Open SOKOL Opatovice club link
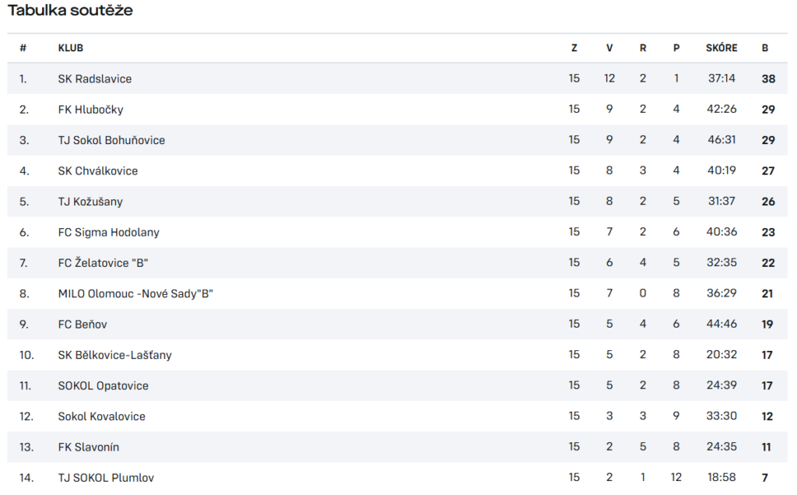797x495 pixels. pos(104,386)
